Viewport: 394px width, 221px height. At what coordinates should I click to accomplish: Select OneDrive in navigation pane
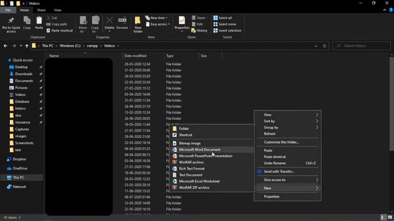[20, 168]
